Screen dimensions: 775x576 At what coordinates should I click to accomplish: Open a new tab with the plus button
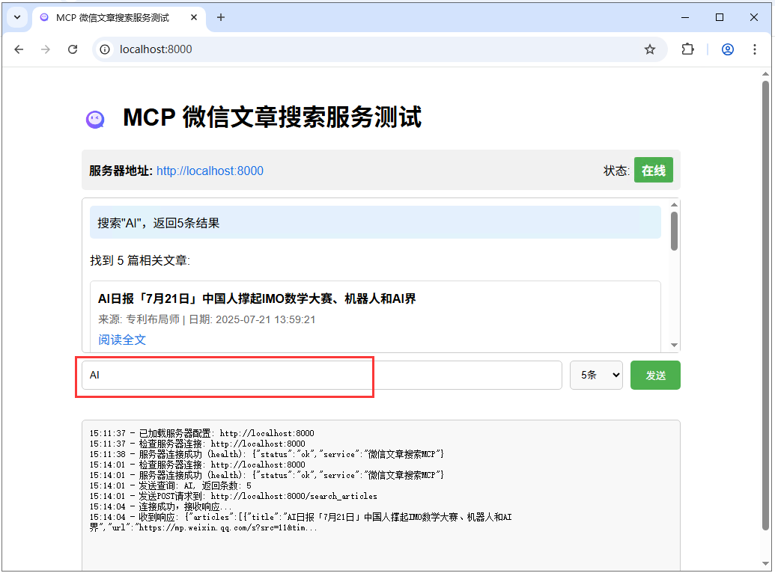(221, 16)
